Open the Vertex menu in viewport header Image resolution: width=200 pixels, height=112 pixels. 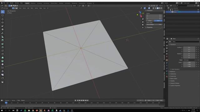36,8
